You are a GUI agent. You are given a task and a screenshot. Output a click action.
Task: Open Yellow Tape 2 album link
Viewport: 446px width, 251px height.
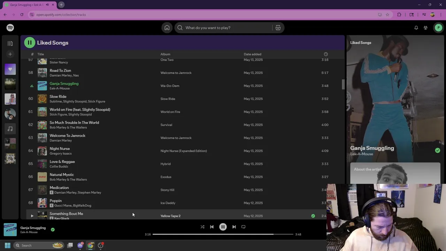click(x=170, y=216)
